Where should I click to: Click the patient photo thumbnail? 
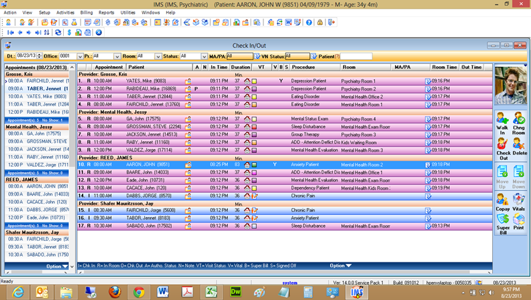click(x=510, y=85)
